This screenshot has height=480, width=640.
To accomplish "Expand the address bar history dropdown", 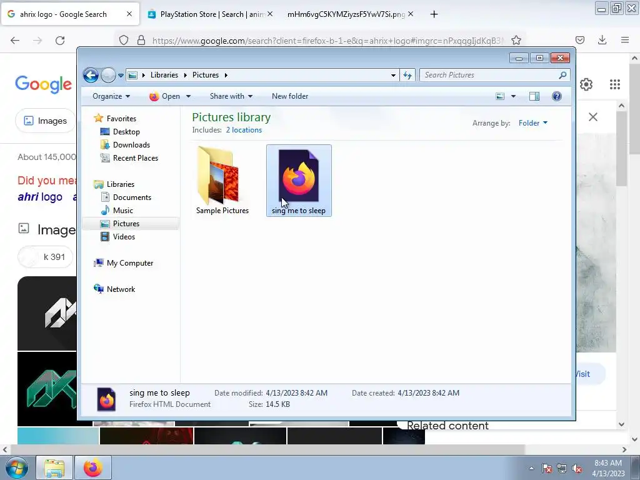I will (x=393, y=75).
